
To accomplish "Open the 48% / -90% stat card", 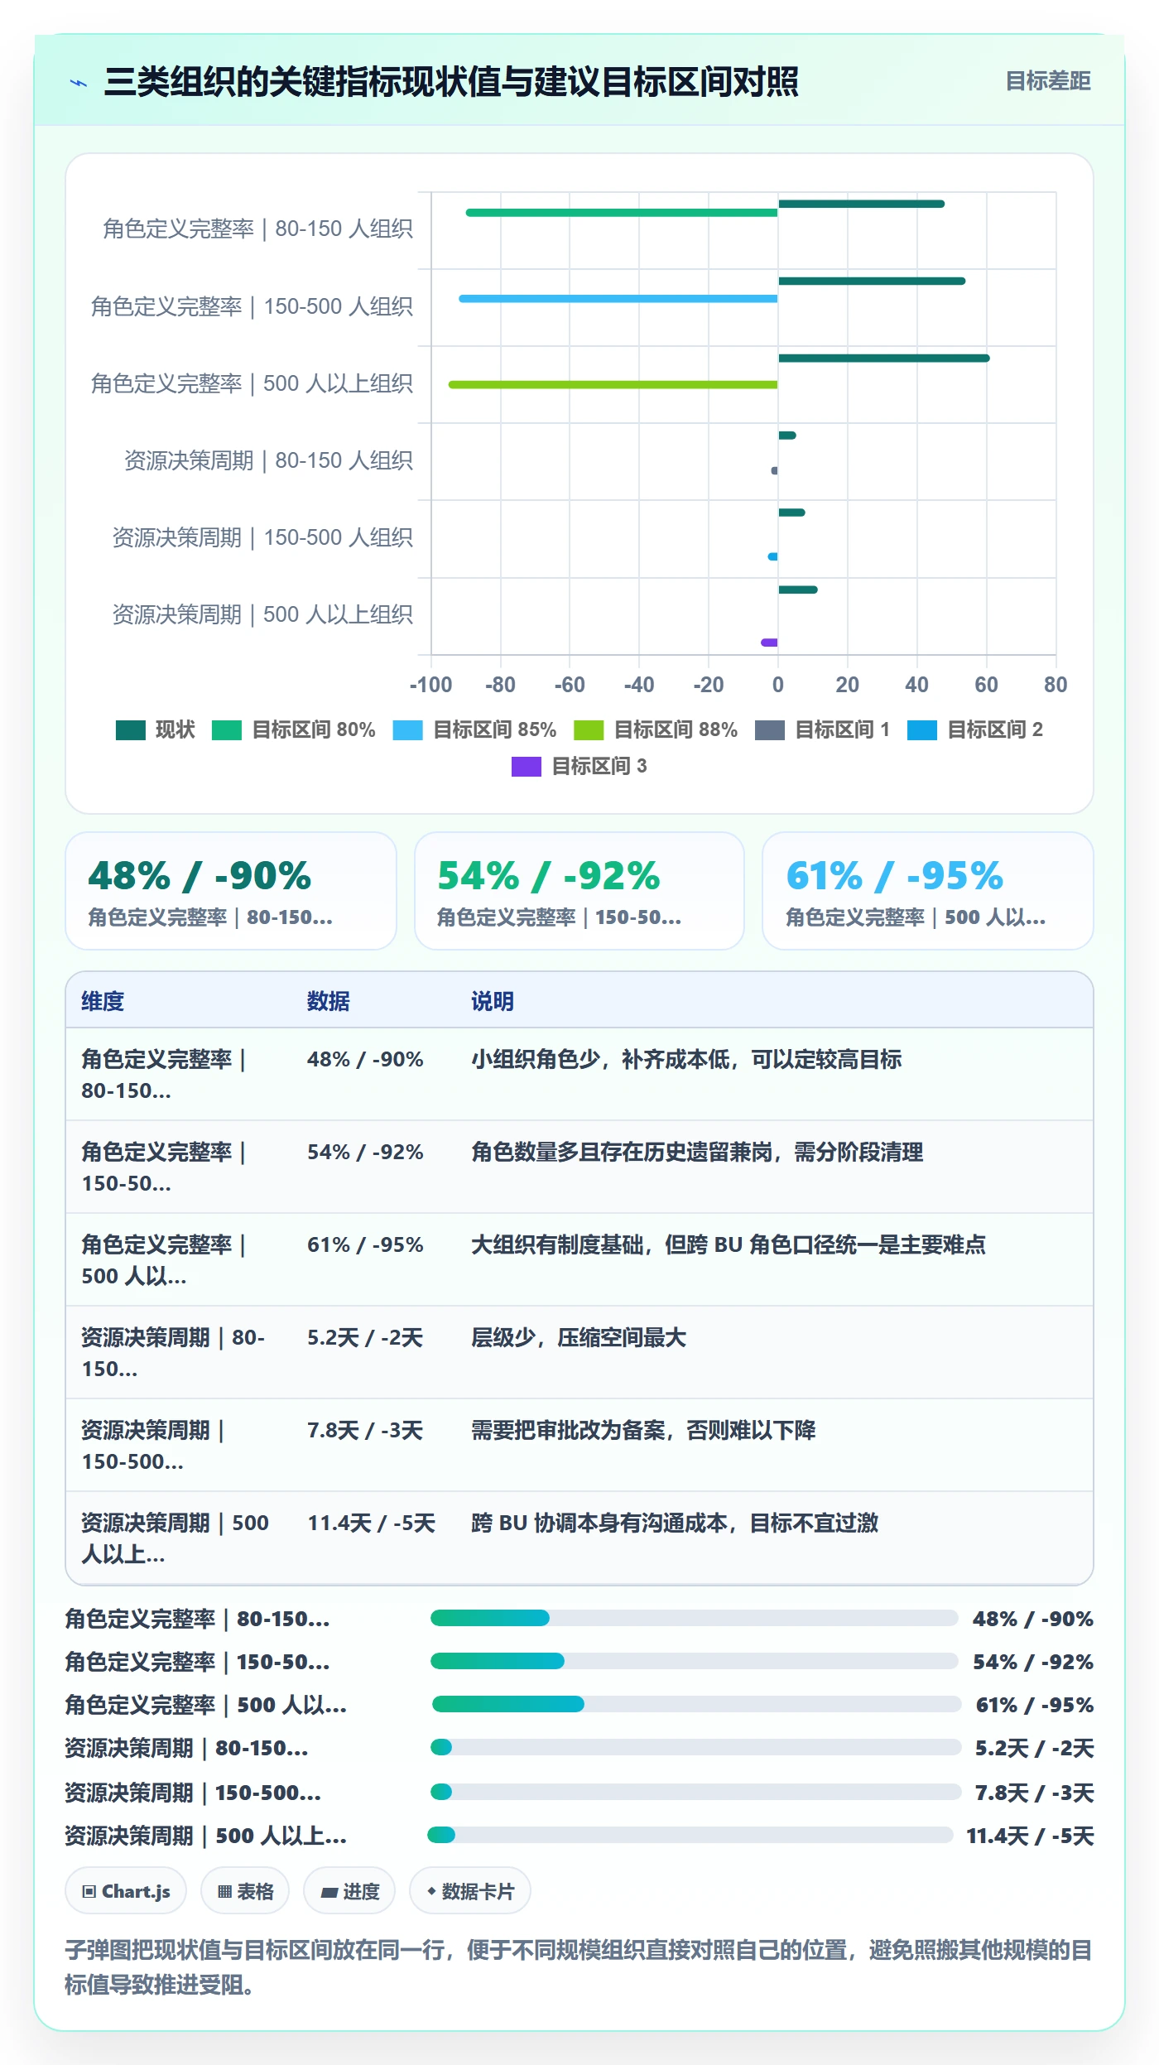I will coord(231,891).
